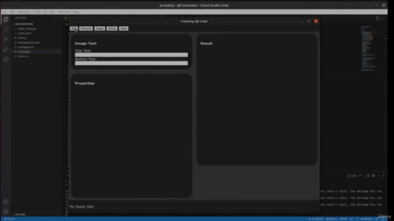Minimize the Creating QR Code window
The height and width of the screenshot is (221, 394).
(x=302, y=21)
